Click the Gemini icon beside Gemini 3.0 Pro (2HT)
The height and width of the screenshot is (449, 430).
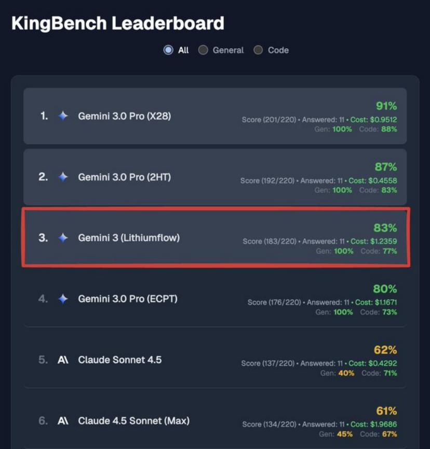(63, 177)
